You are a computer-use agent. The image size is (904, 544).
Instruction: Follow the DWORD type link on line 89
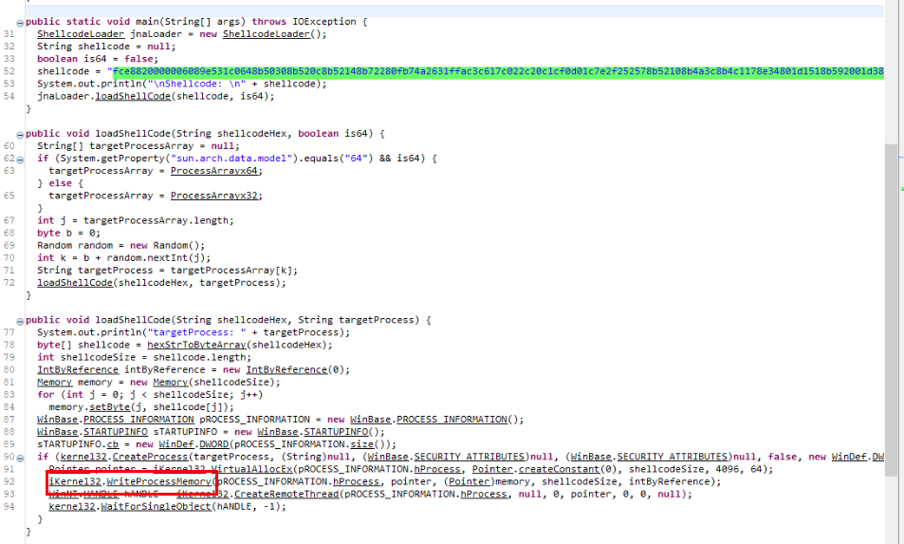(x=213, y=444)
